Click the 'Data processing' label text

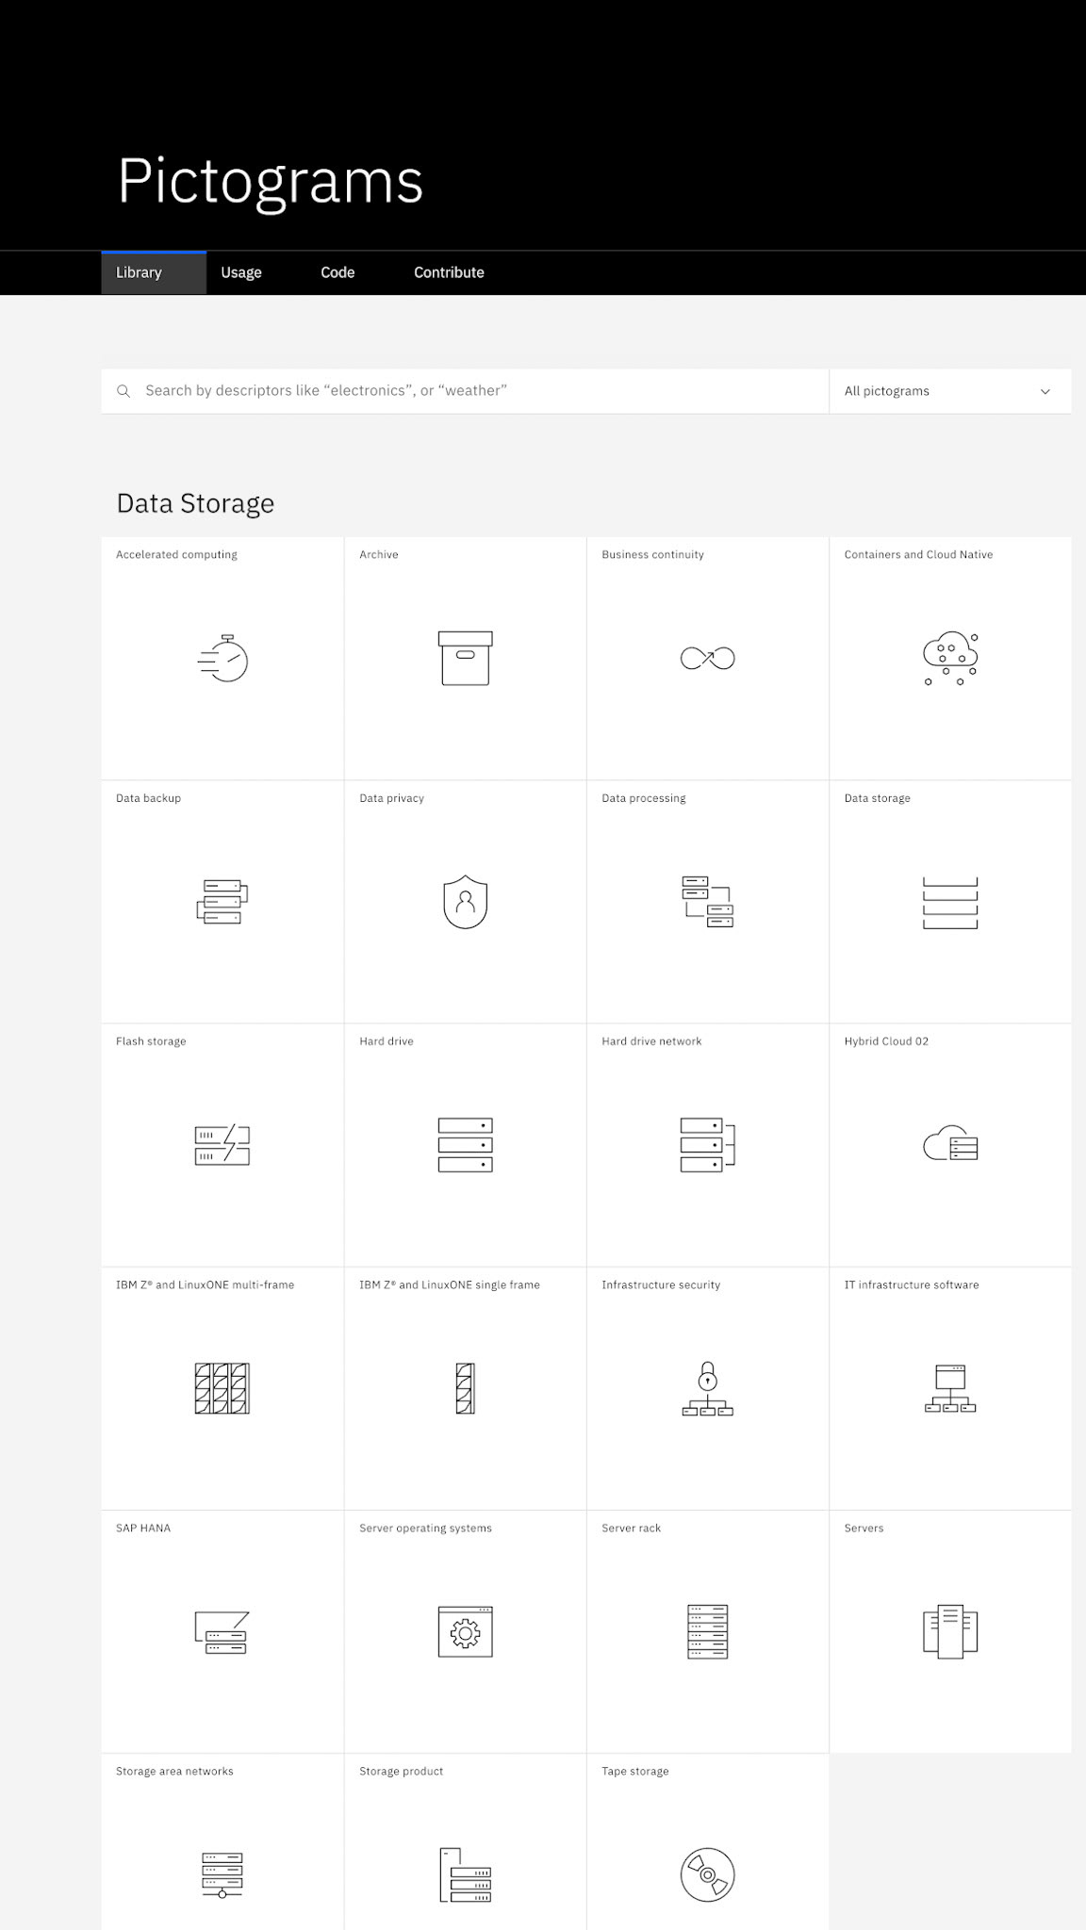(644, 798)
